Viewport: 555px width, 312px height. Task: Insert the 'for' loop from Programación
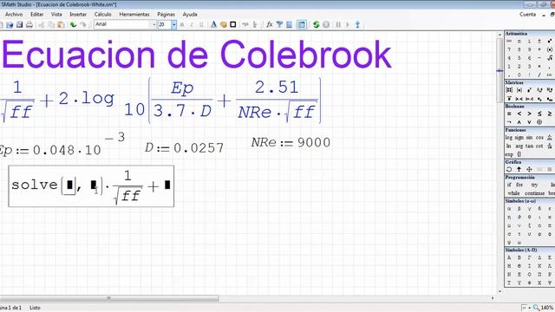[x=519, y=185]
